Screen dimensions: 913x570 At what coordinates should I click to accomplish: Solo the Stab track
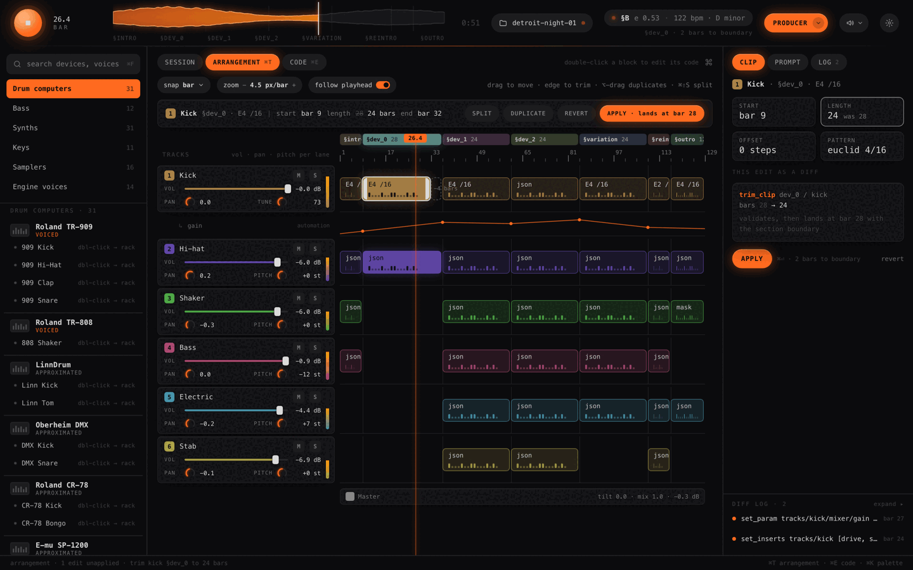[315, 446]
